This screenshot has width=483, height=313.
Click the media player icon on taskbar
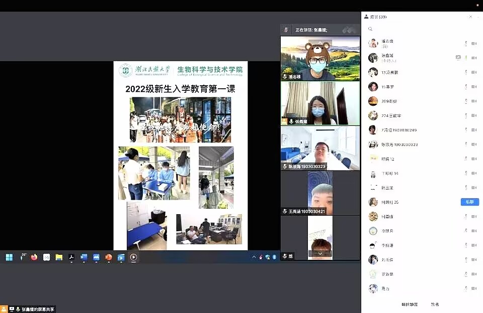133,257
